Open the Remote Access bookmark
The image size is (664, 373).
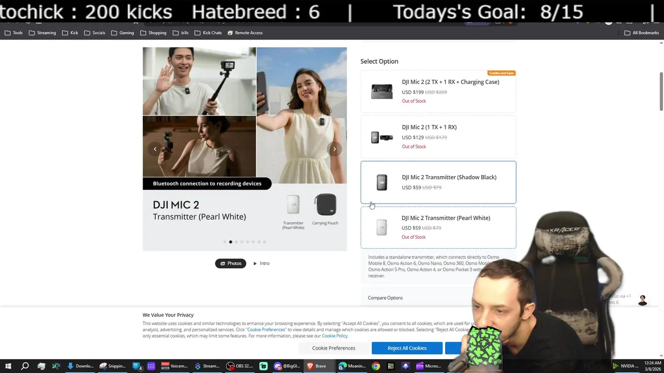click(244, 33)
